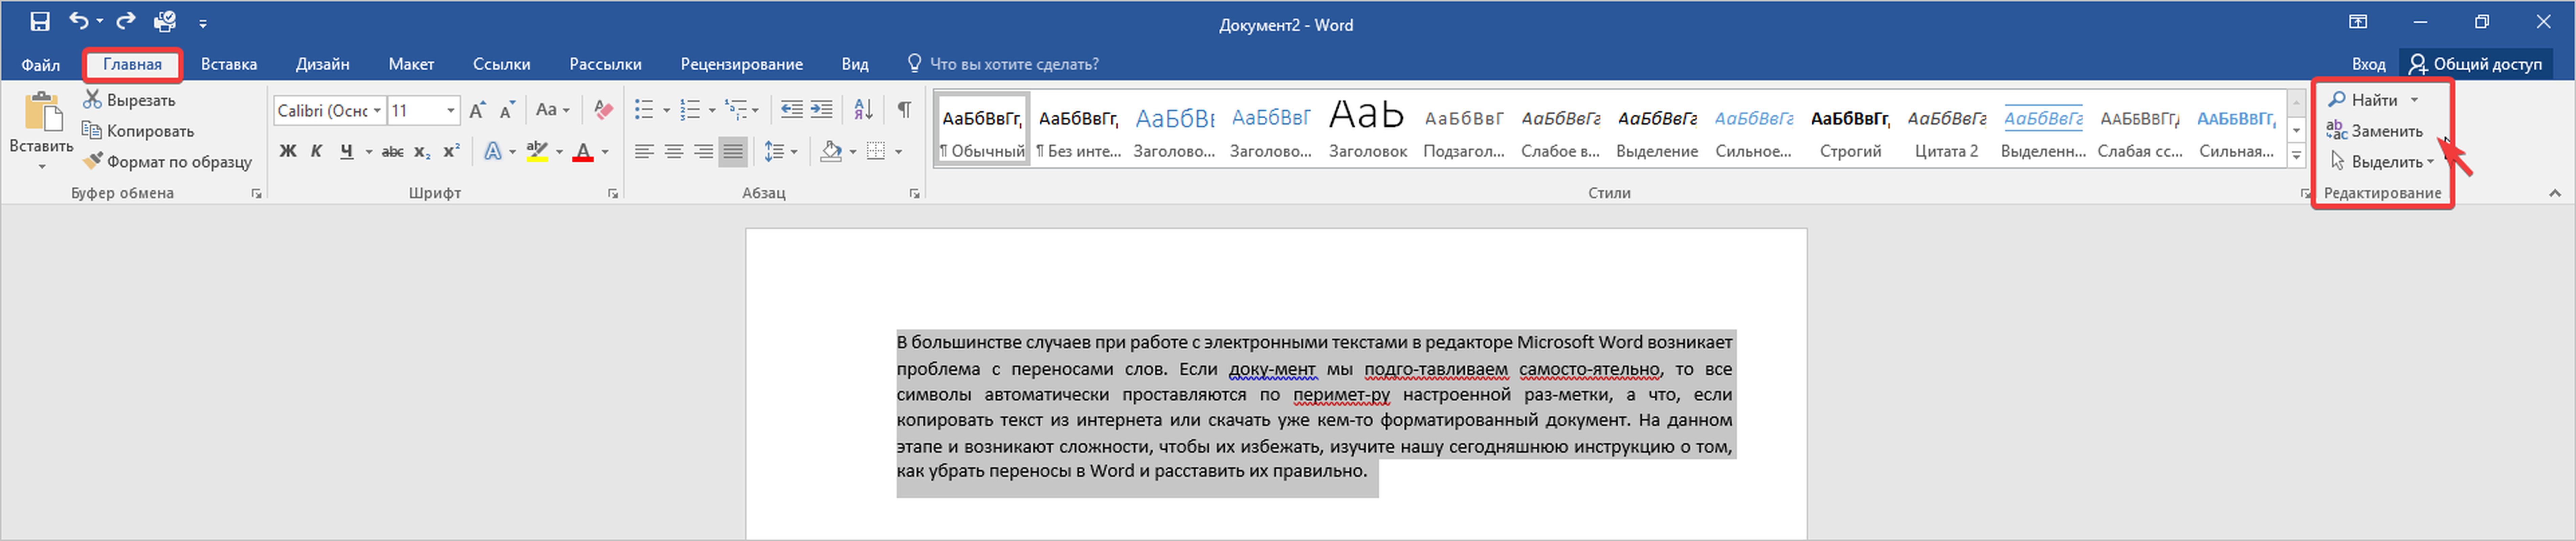Toggle Bold (Ж) formatting
Image resolution: width=2576 pixels, height=541 pixels.
point(288,151)
